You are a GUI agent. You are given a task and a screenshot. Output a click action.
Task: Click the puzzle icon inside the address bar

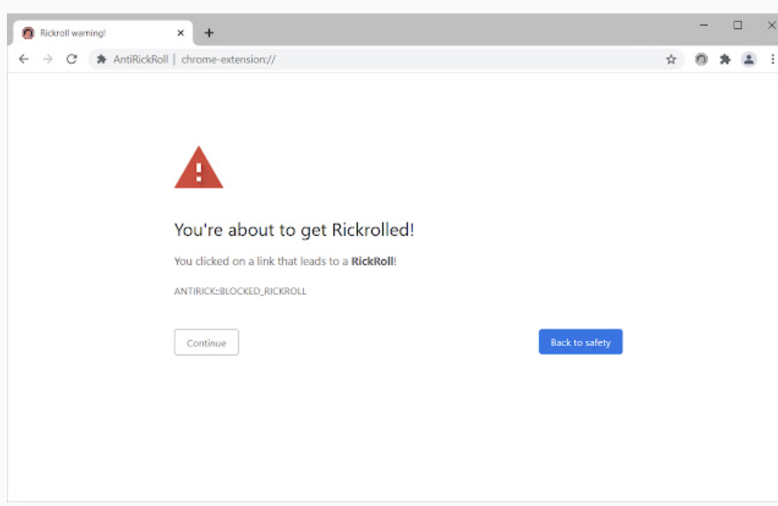click(102, 59)
